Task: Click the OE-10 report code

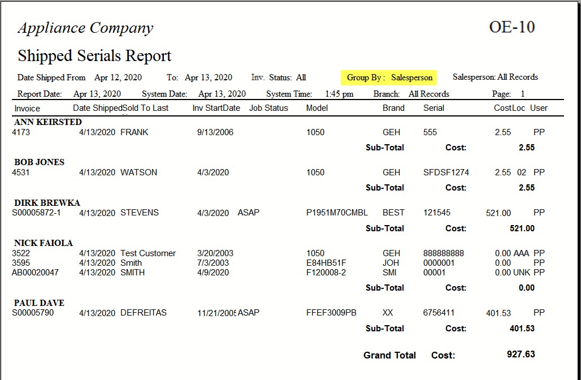Action: click(x=511, y=27)
